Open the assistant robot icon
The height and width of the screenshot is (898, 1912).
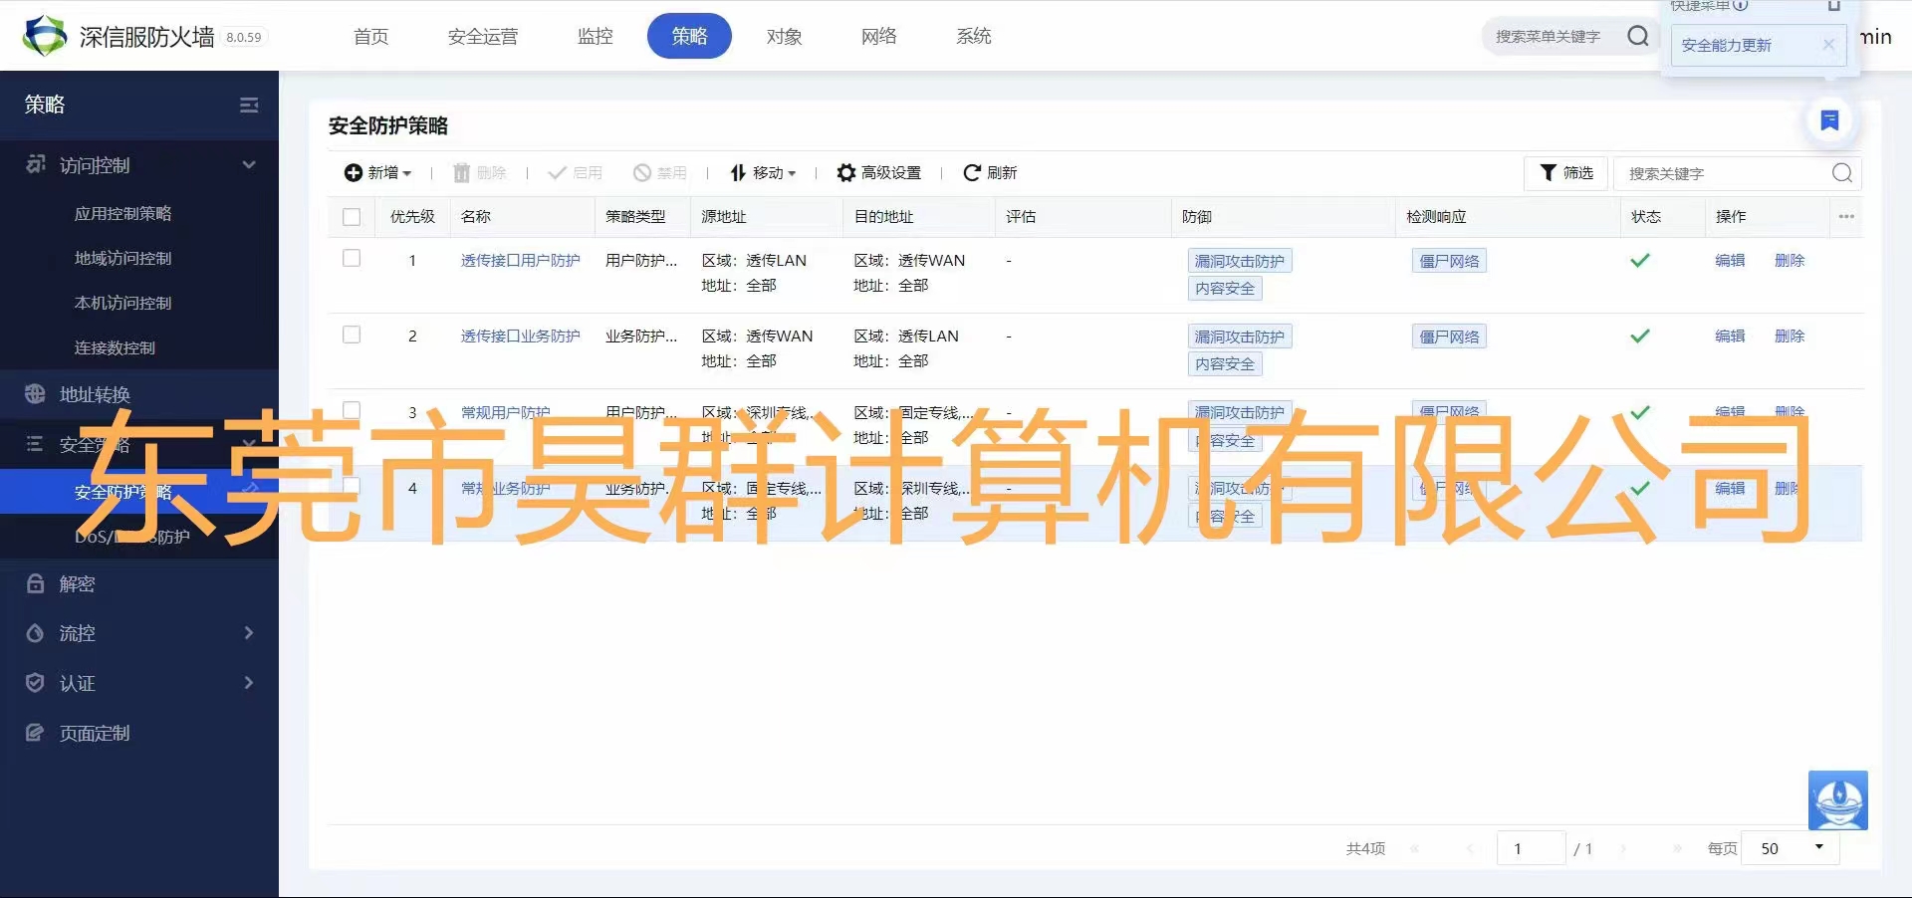click(x=1837, y=799)
